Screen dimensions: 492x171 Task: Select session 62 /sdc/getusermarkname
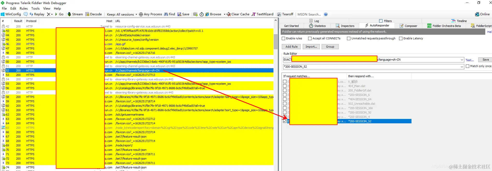[137, 115]
